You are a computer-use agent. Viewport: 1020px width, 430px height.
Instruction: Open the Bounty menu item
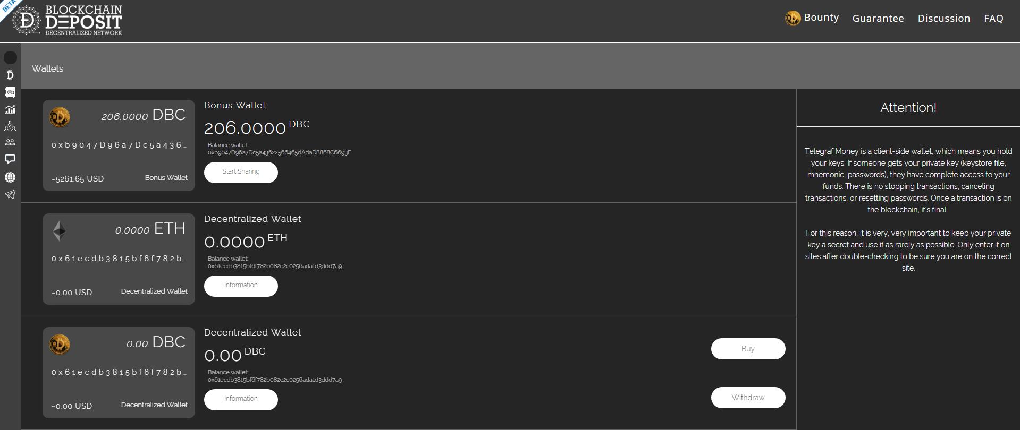click(813, 18)
